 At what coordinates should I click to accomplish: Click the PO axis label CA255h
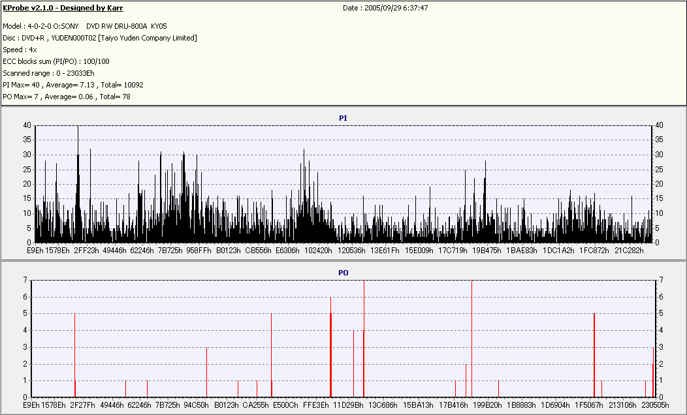coord(256,405)
